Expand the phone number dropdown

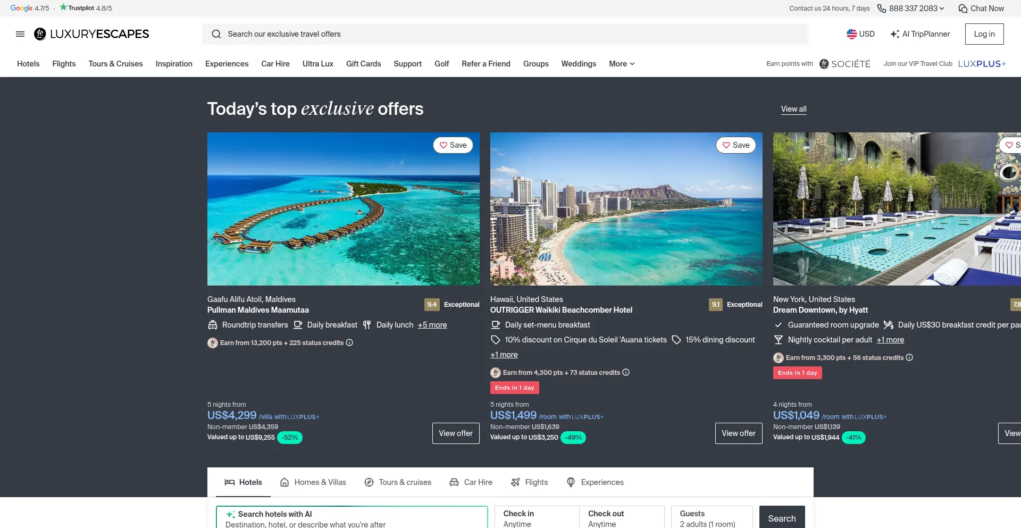pyautogui.click(x=942, y=9)
